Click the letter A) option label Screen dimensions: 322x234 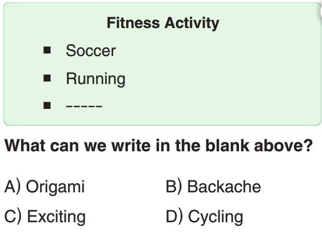pos(12,187)
